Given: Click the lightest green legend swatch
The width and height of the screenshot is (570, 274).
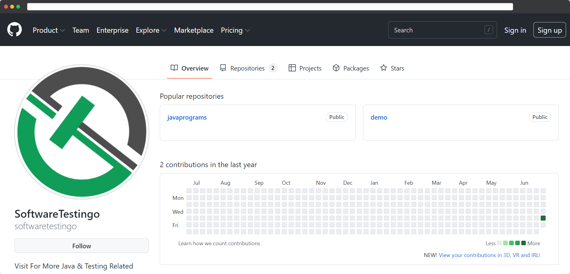Looking at the screenshot, I should click(x=505, y=243).
